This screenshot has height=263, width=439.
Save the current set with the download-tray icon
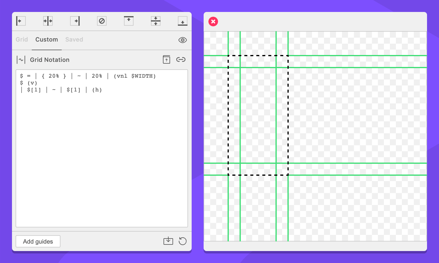point(168,241)
